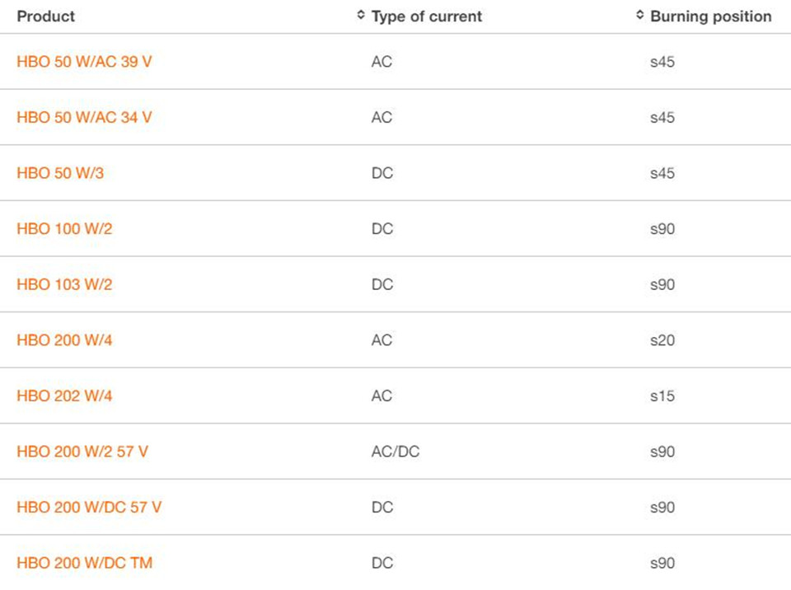Screen dimensions: 791x590
Task: Open the HBO 50 W/AC 39 V product link
Action: click(x=84, y=62)
